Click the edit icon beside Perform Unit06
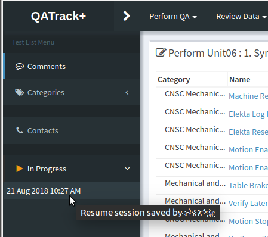The height and width of the screenshot is (237, 268). pyautogui.click(x=161, y=52)
